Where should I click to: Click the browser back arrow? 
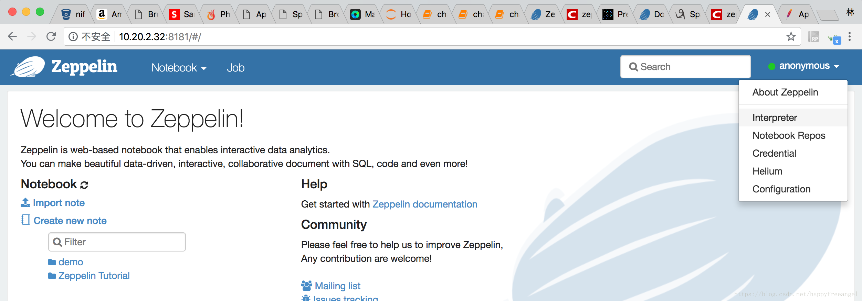(x=12, y=36)
